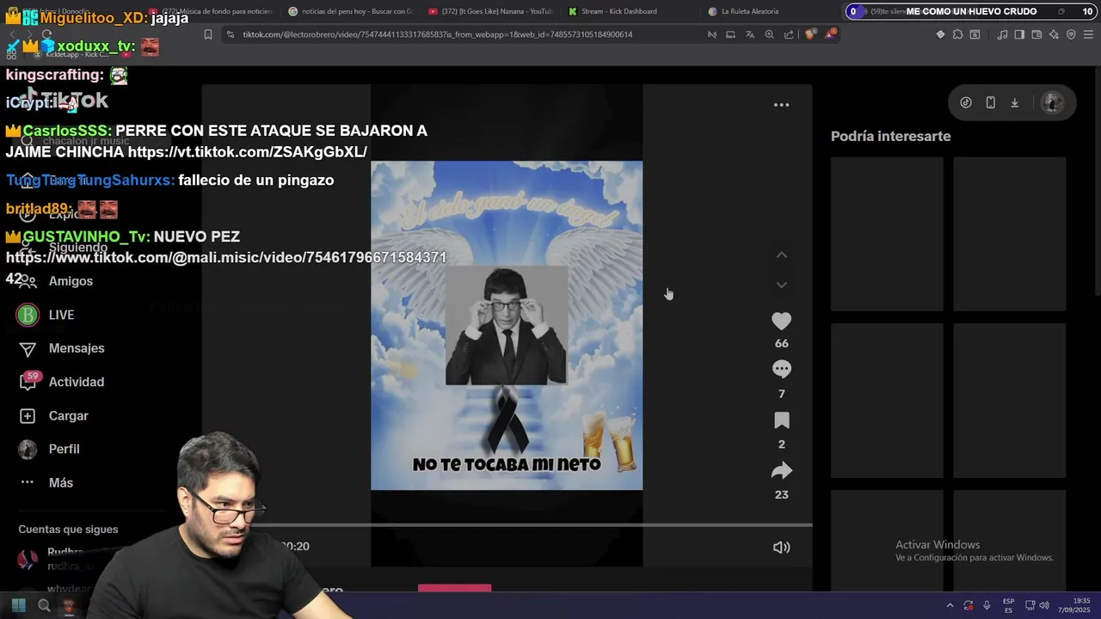The width and height of the screenshot is (1101, 619).
Task: Click the translate page icon in address bar
Action: (749, 34)
